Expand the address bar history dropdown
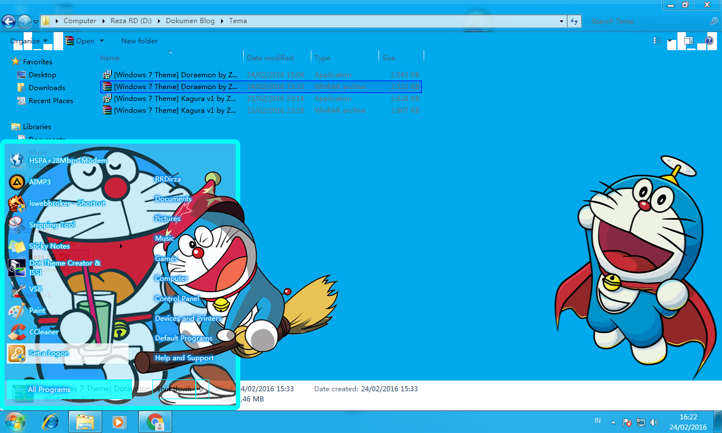 tap(561, 21)
